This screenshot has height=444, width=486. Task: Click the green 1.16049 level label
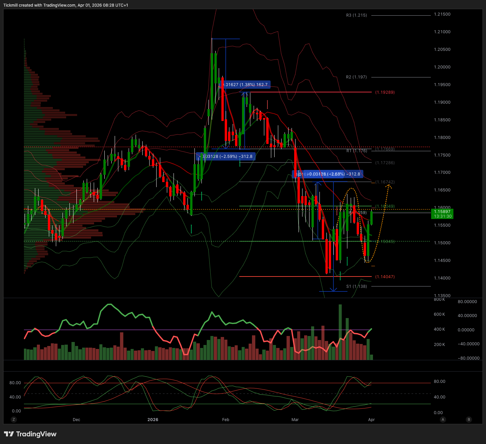[x=385, y=206]
